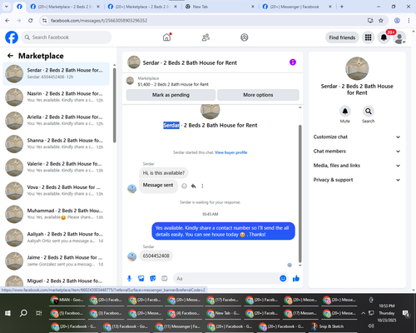The image size is (416, 333).
Task: Open the Facebook menu grid icon
Action: [x=368, y=37]
